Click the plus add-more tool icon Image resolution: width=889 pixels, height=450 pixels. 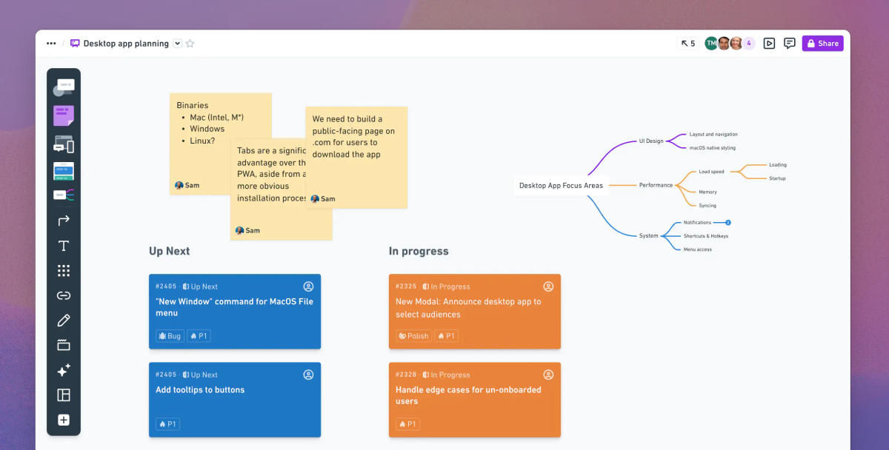point(64,420)
